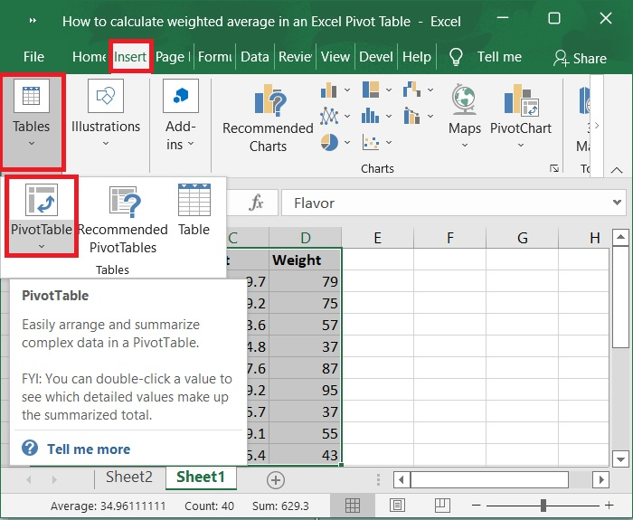Screen dimensions: 633x520
Task: Open Recommended Charts
Action: pos(268,118)
